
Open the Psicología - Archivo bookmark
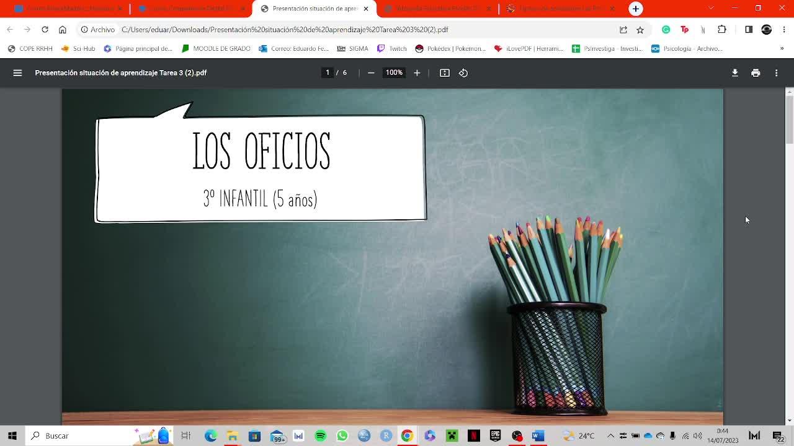tap(687, 49)
